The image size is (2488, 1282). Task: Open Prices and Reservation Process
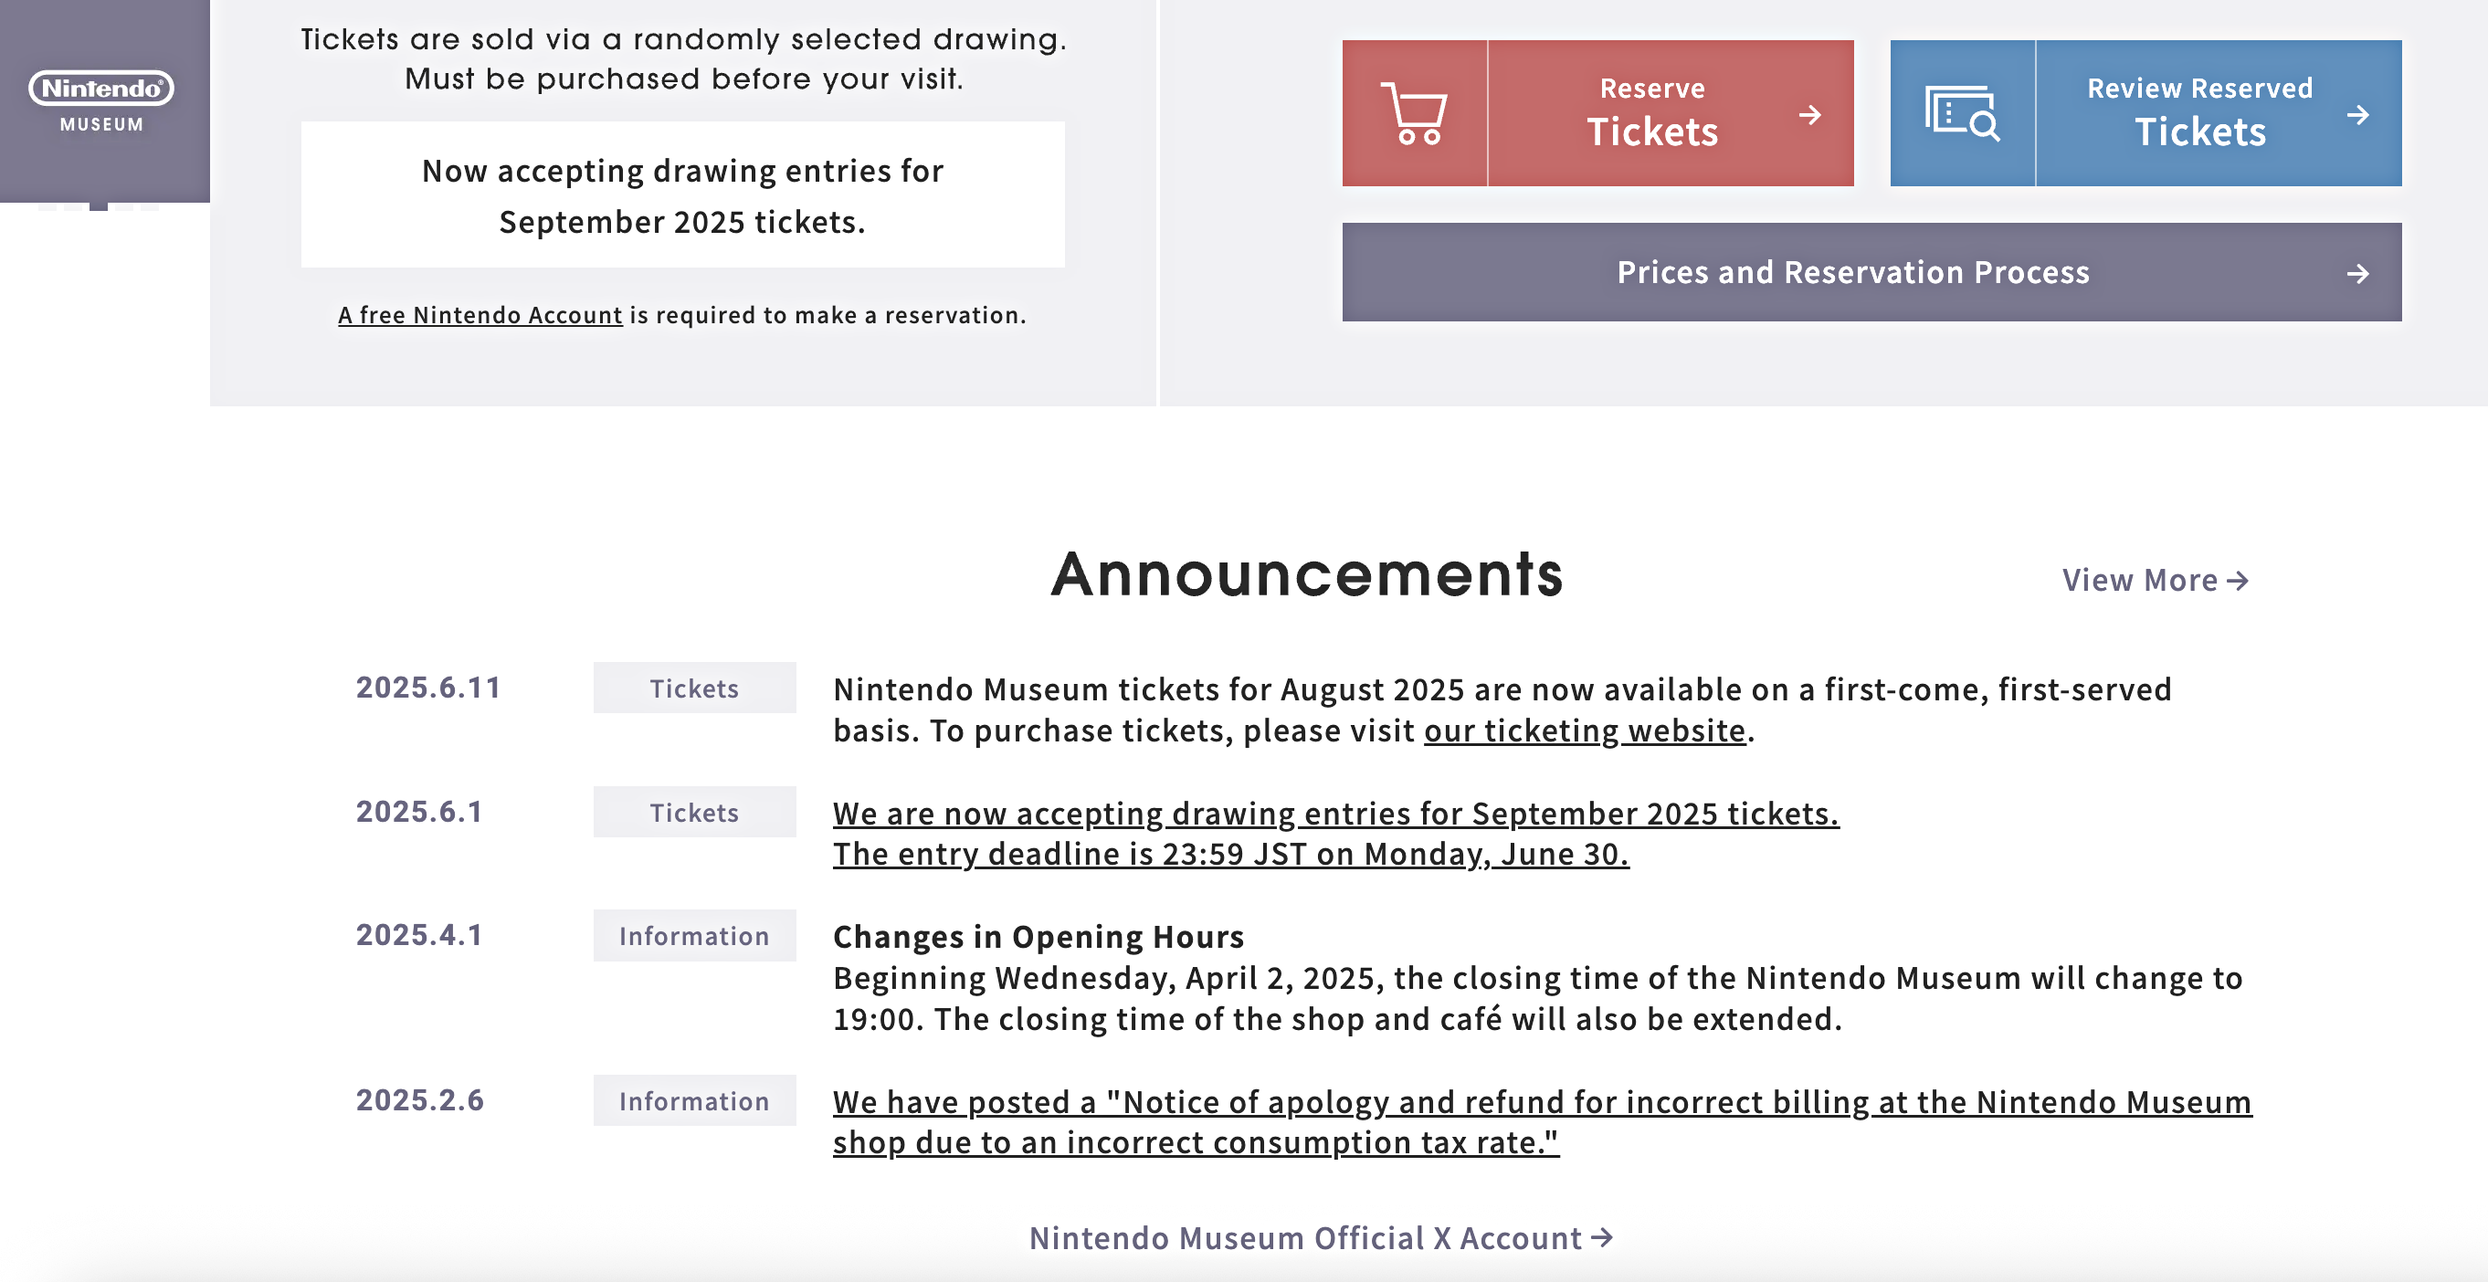[1852, 273]
